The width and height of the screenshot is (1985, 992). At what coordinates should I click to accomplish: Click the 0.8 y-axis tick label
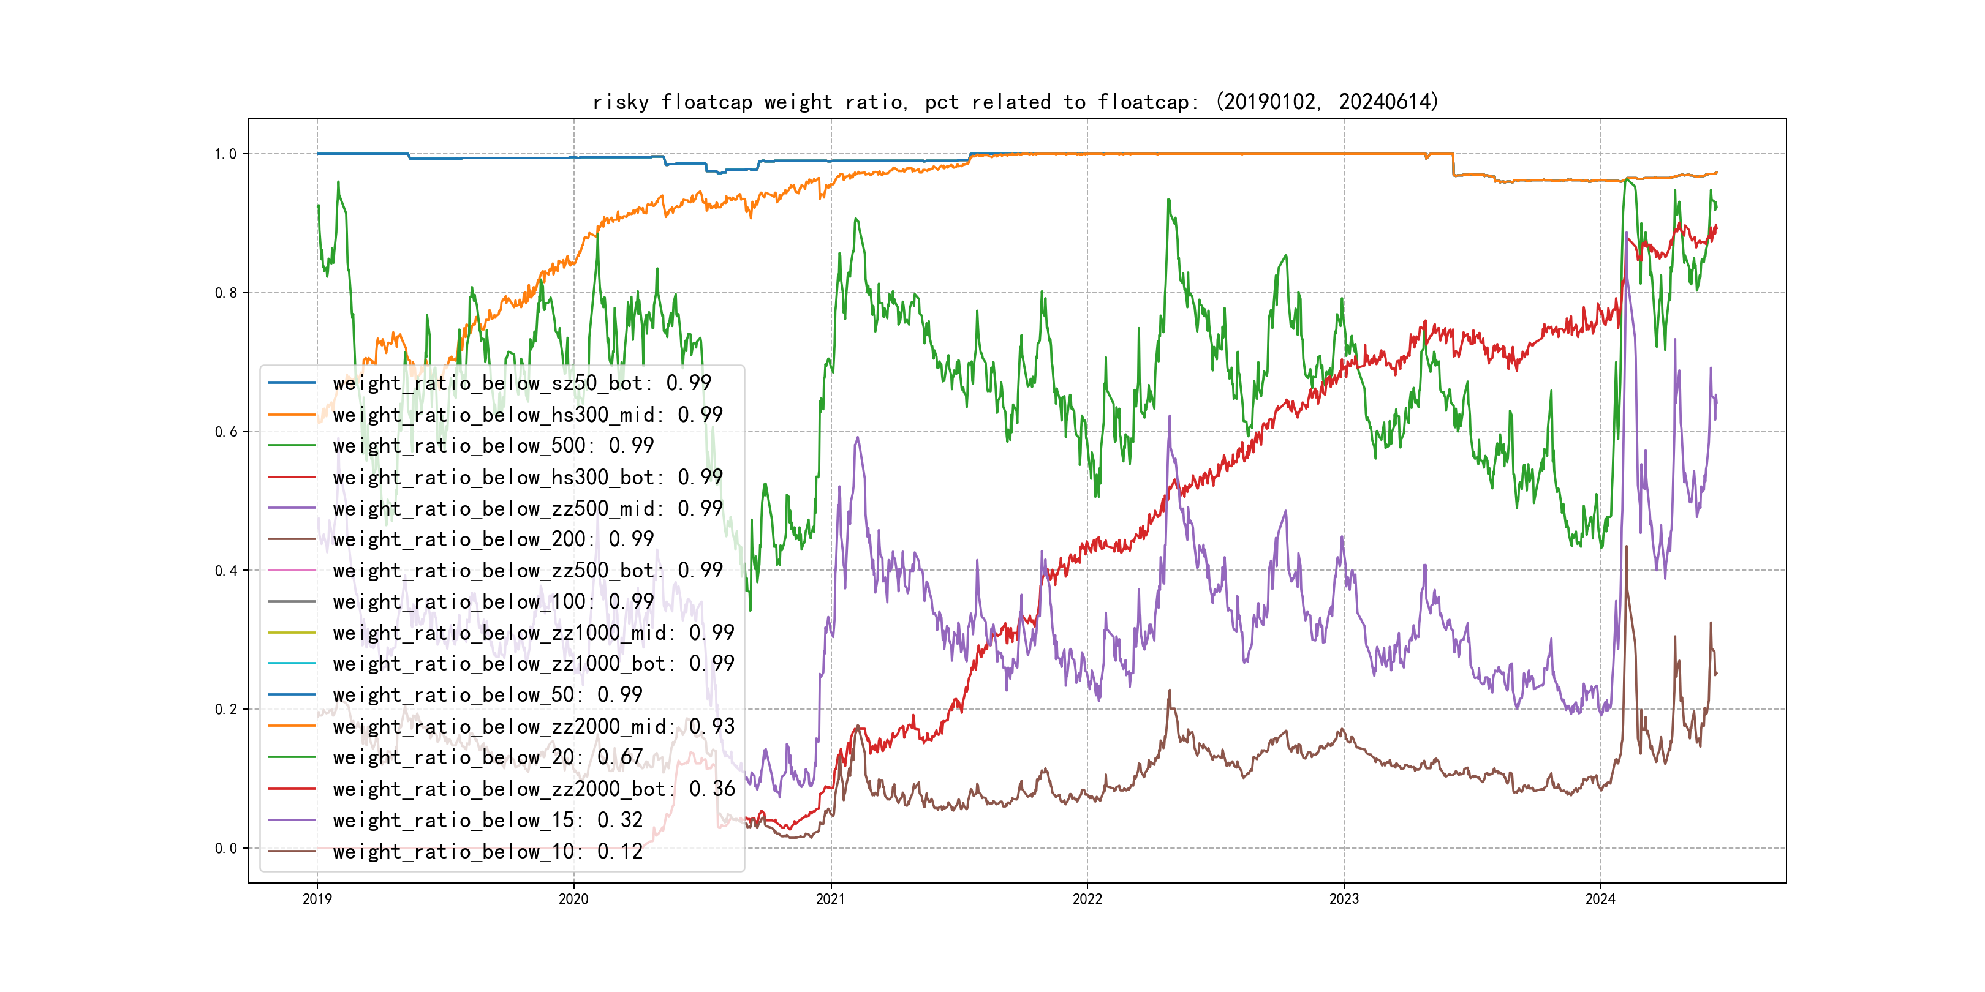226,293
